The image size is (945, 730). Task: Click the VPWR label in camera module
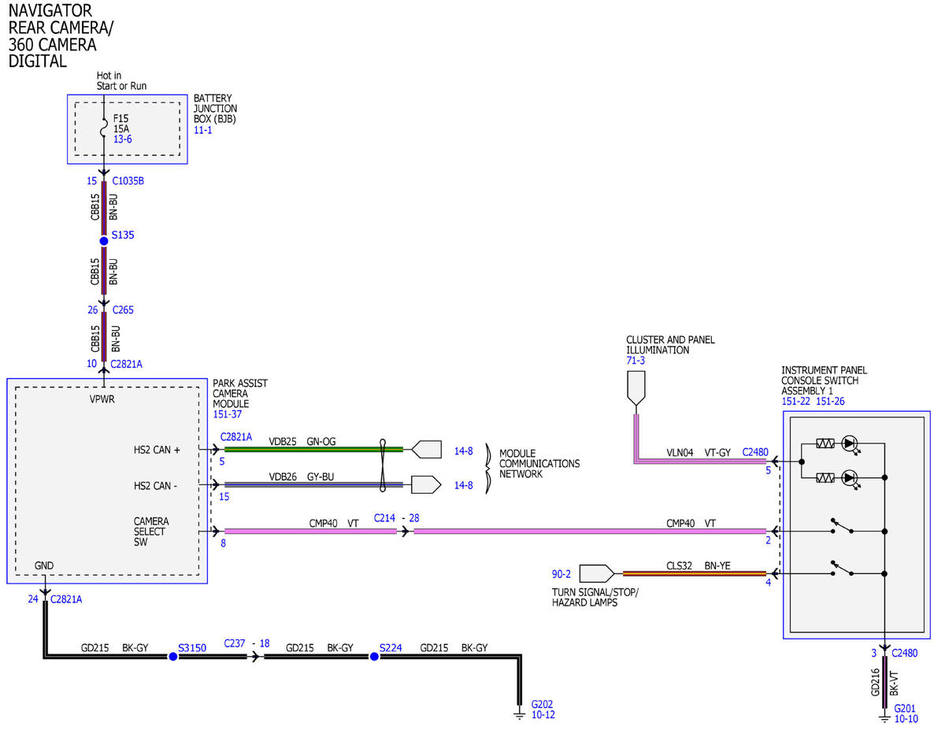102,398
